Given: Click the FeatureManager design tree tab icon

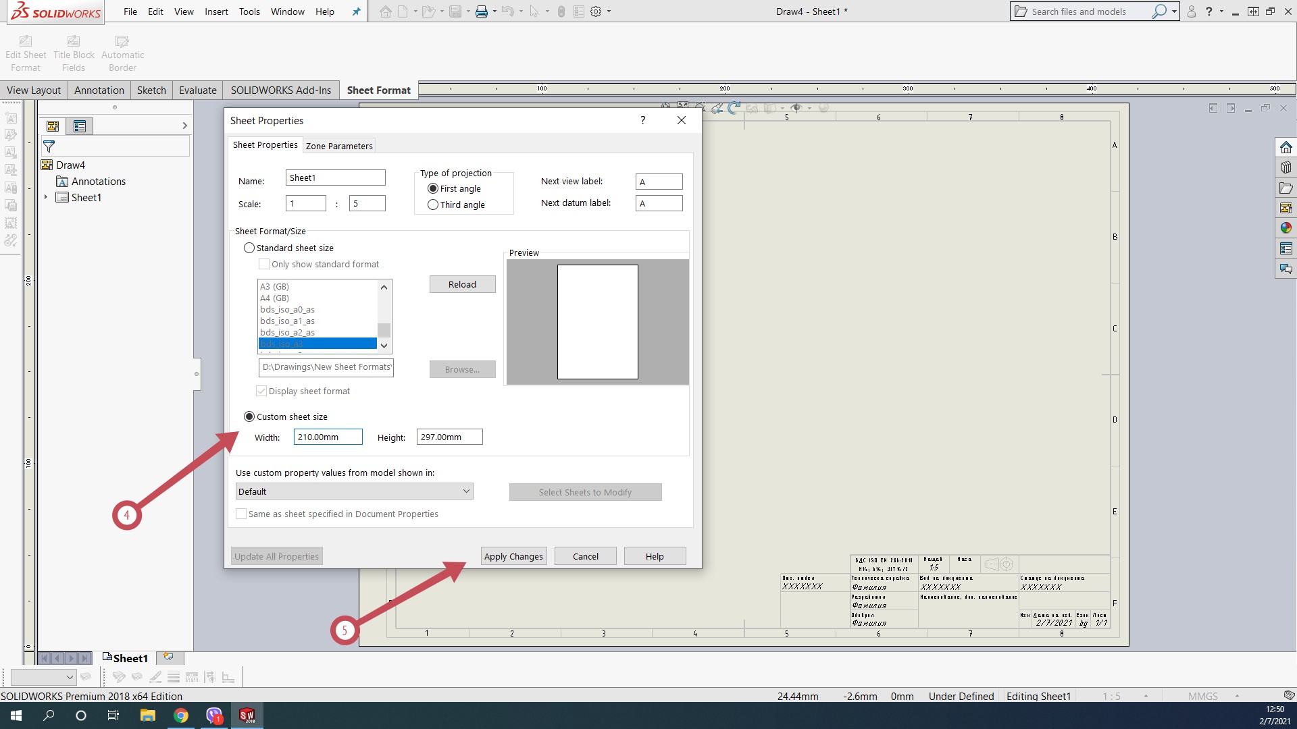Looking at the screenshot, I should coord(53,126).
